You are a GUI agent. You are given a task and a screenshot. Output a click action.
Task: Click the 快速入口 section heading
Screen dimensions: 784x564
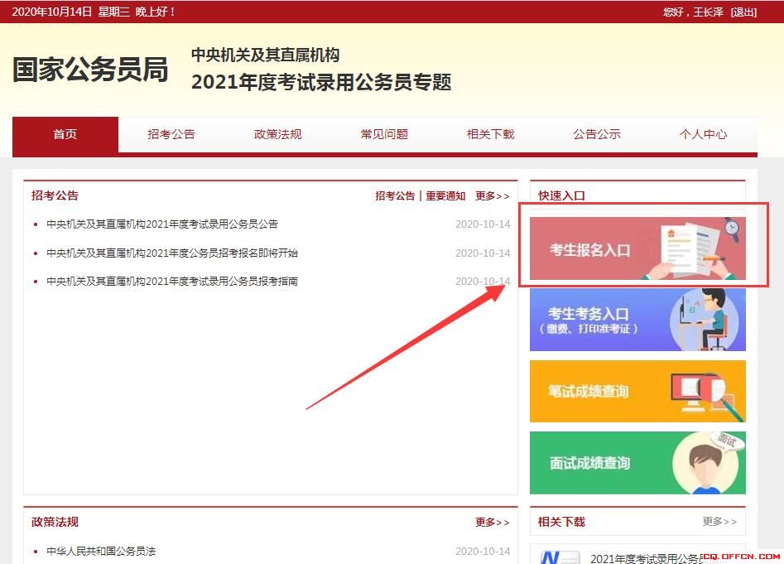click(x=561, y=195)
